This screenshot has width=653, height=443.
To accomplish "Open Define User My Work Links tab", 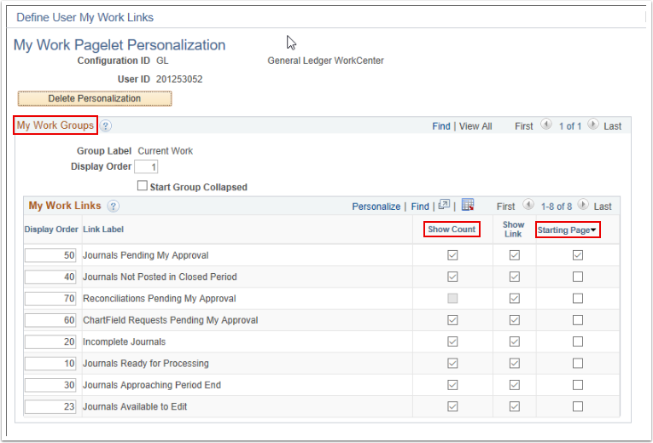I will point(85,17).
